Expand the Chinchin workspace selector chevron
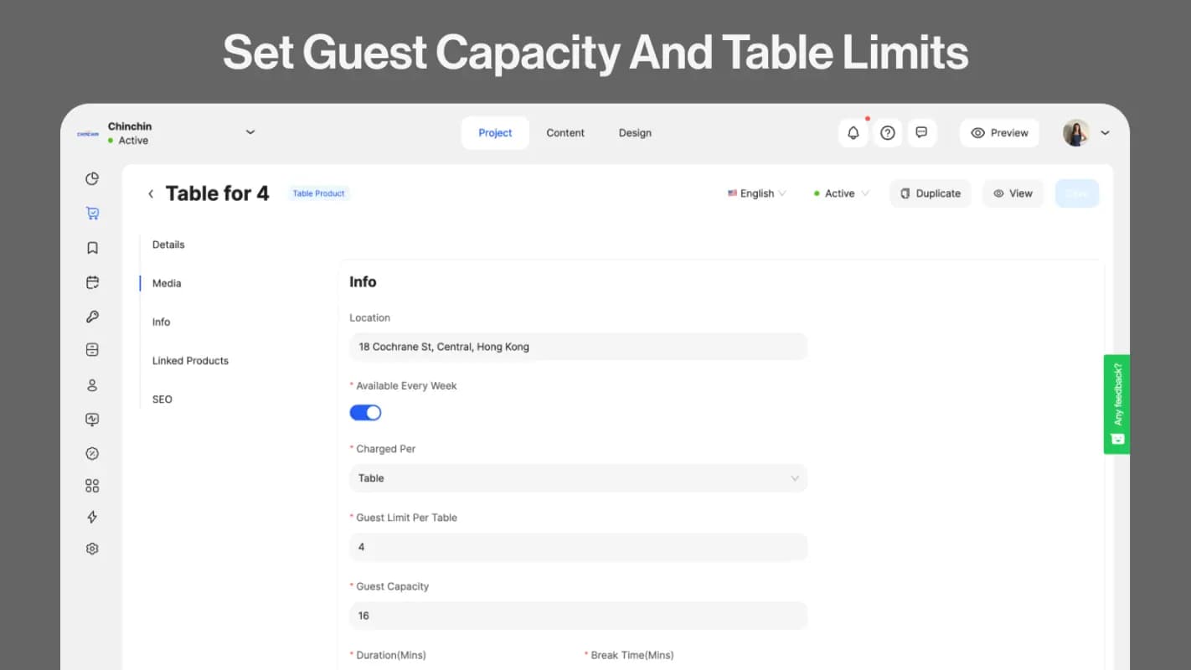The height and width of the screenshot is (670, 1191). (250, 132)
